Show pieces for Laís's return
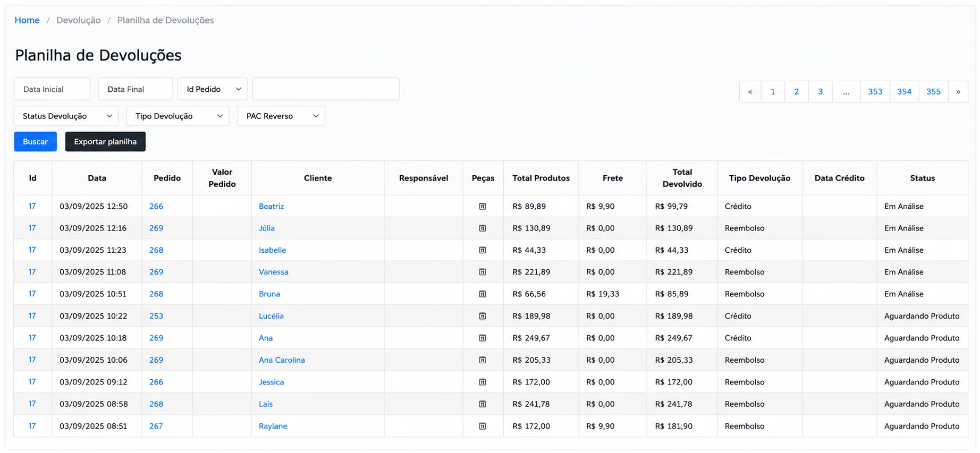The image size is (980, 453). [x=483, y=404]
